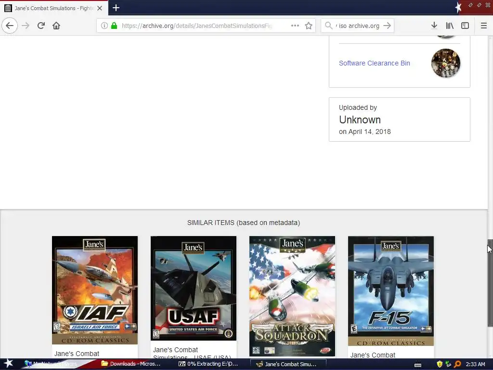Click the search magnifier icon
Viewport: 493px width, 370px height.
pos(328,26)
